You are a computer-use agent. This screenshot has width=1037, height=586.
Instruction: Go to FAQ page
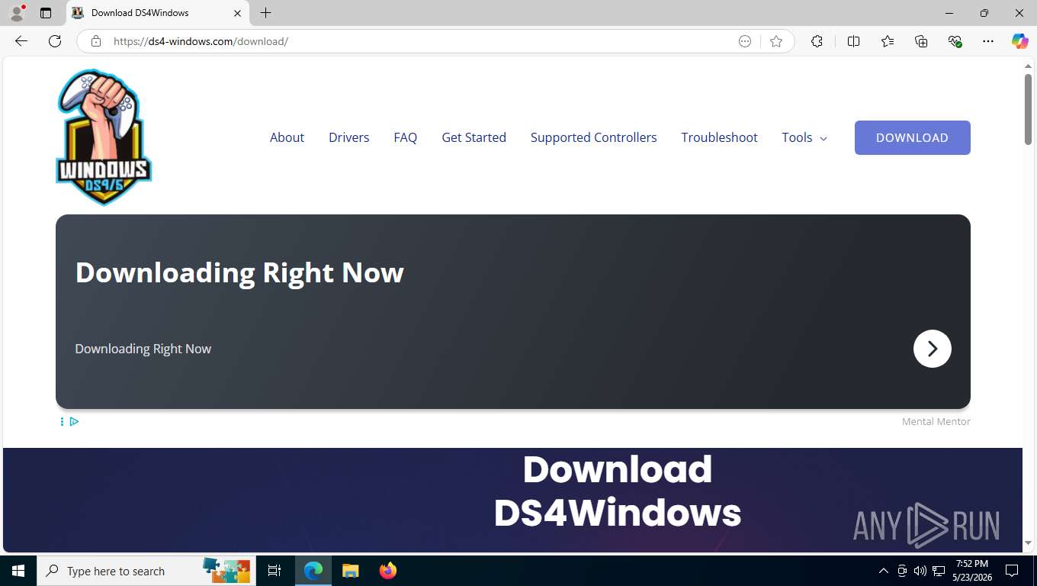406,137
